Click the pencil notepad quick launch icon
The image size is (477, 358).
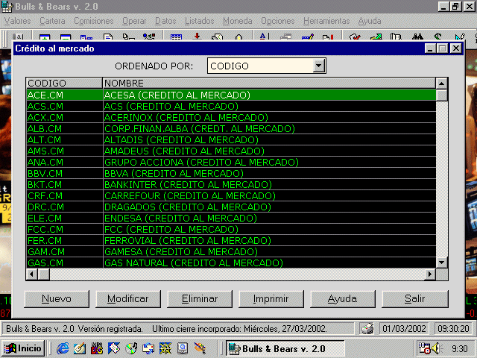click(80, 348)
